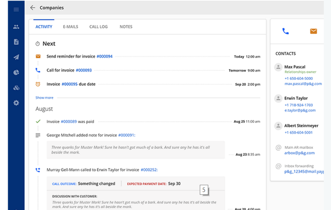Expand the list with Show more
331x210 pixels.
[44, 98]
